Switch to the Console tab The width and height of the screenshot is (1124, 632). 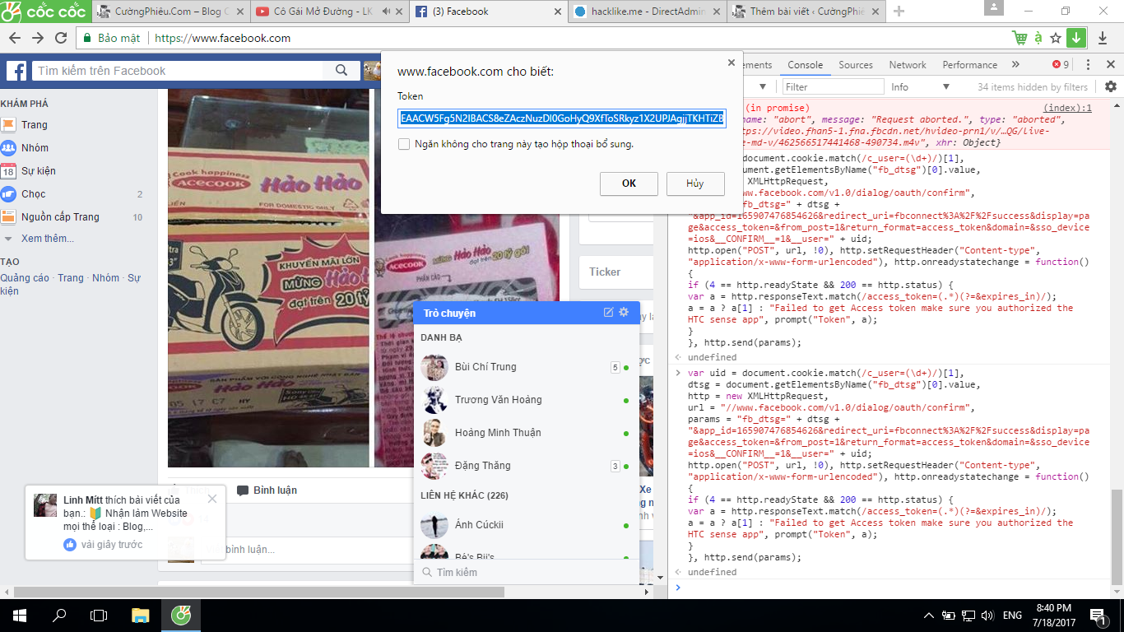click(x=805, y=65)
